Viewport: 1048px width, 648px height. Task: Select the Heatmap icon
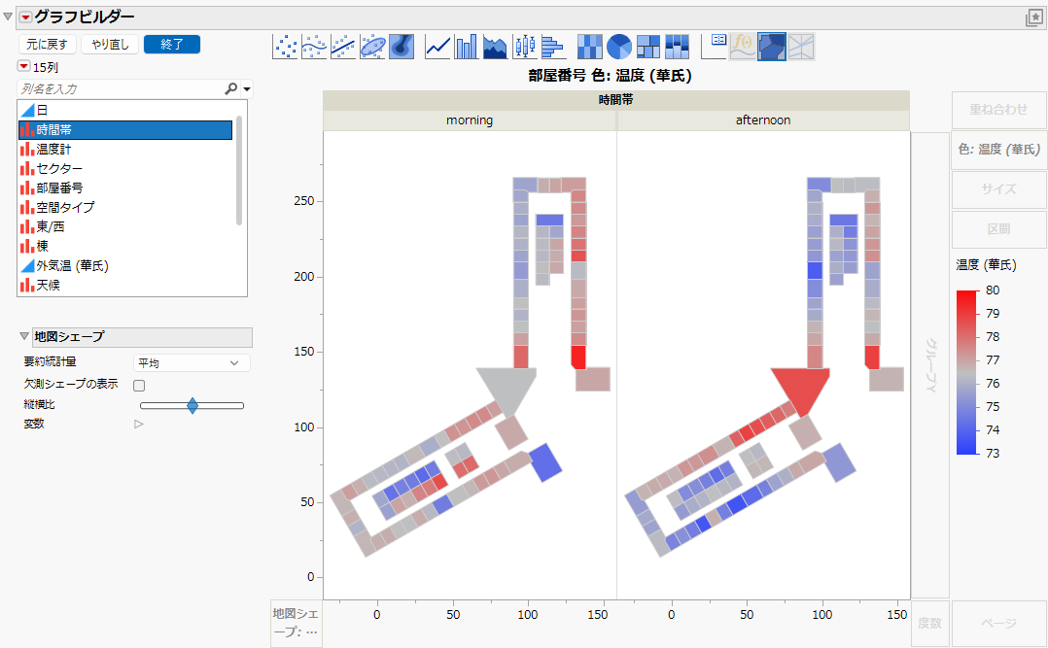589,47
